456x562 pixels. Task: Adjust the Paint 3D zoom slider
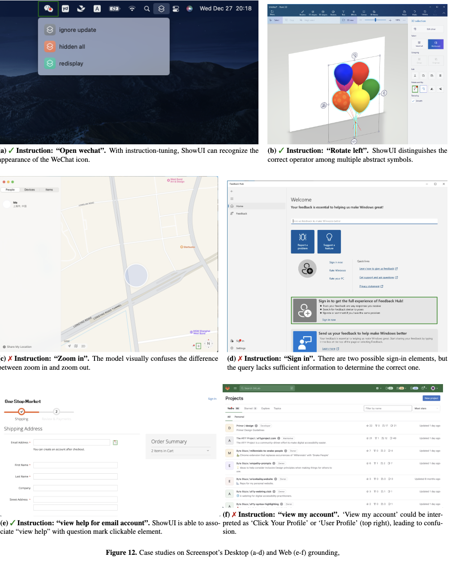point(375,20)
